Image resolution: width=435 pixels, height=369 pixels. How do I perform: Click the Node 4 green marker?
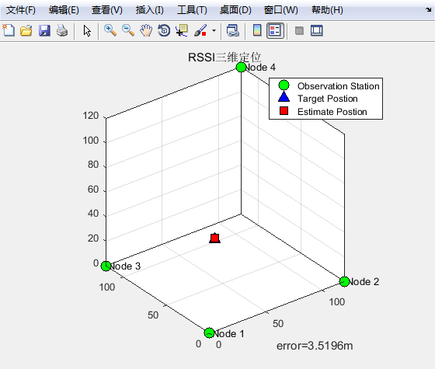coord(241,67)
